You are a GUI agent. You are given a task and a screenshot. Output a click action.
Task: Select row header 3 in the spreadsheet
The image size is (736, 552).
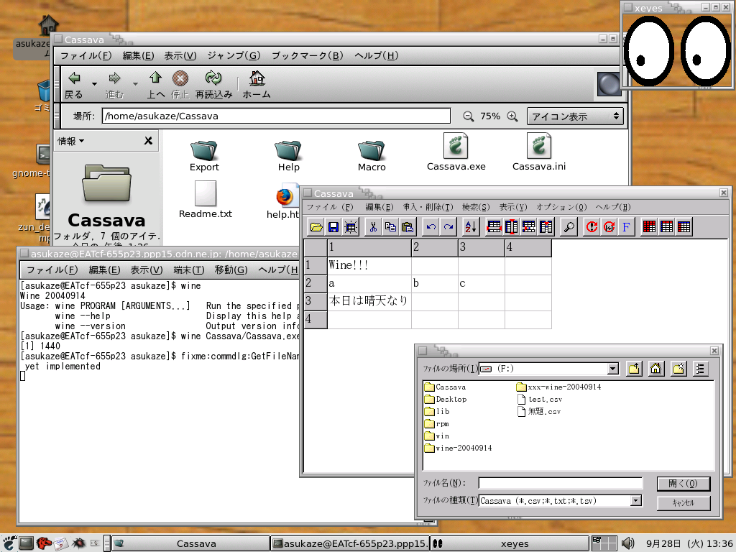(316, 301)
